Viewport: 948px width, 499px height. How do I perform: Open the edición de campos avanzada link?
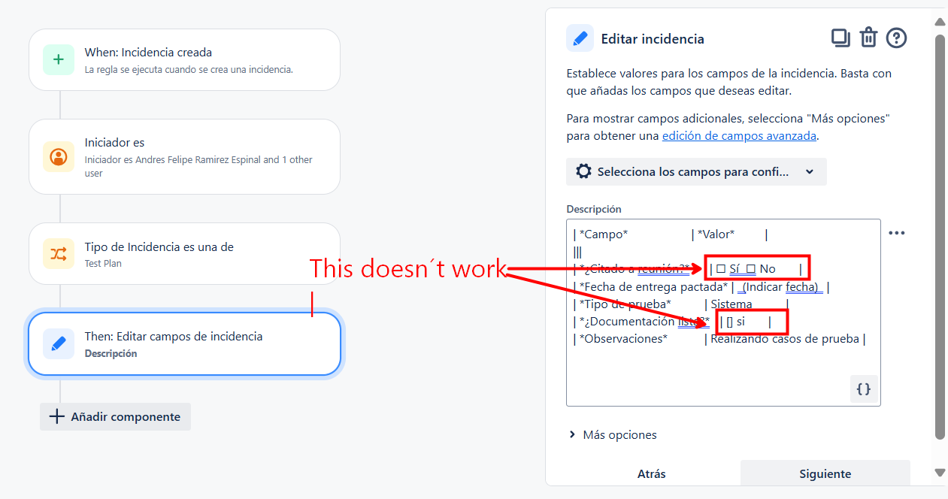pyautogui.click(x=739, y=136)
